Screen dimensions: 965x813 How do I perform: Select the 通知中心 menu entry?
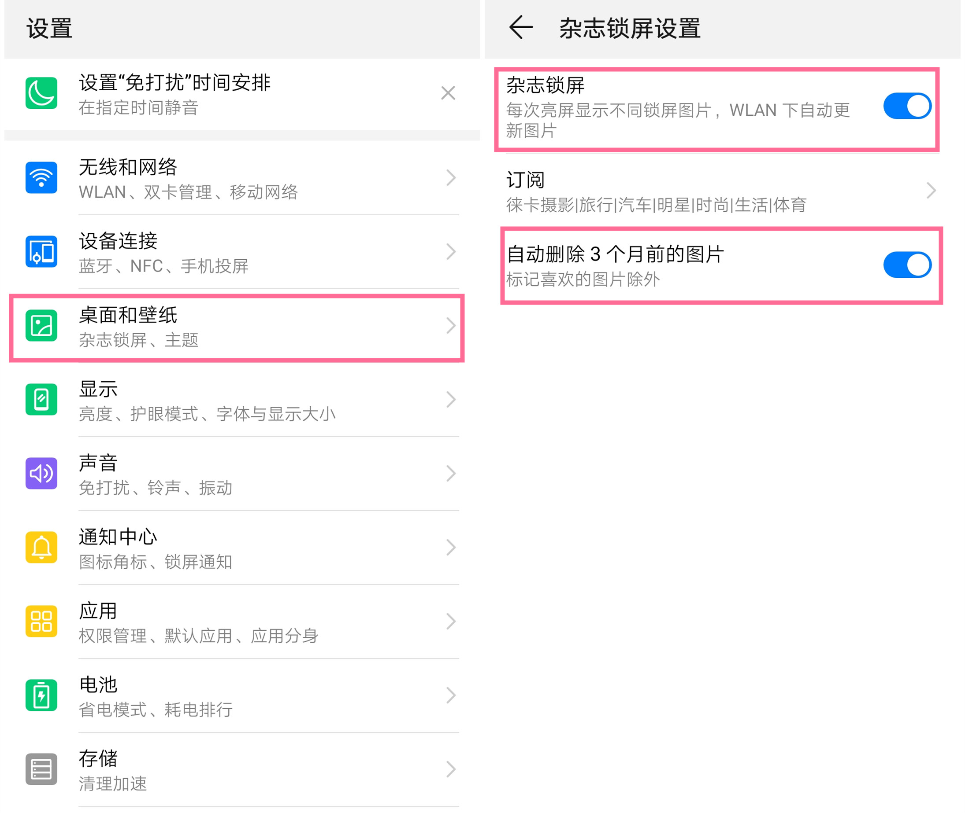coord(230,548)
